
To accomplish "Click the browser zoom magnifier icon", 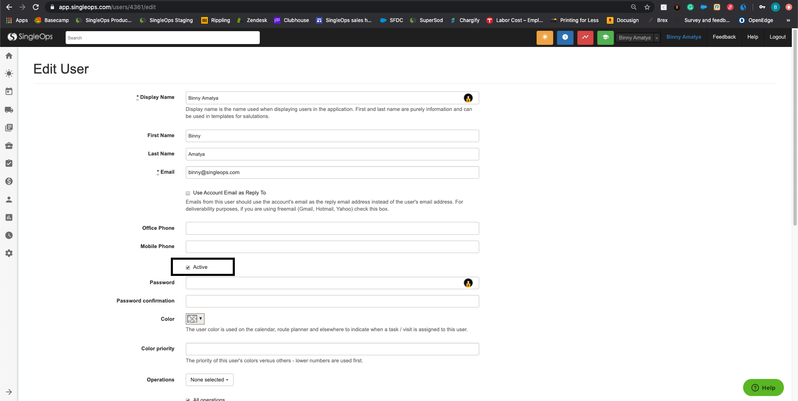I will coord(634,7).
